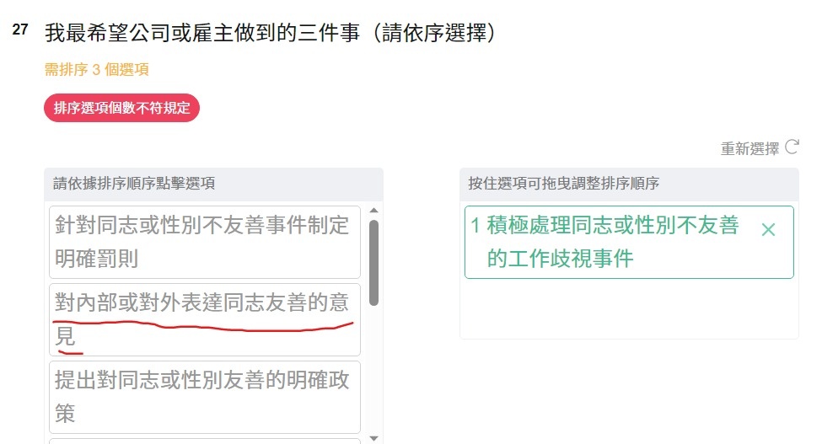822x444 pixels.
Task: Select option 針對同志或性別不友善事件制定明確罰則
Action: (205, 242)
